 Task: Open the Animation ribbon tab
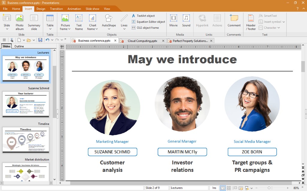74,9
